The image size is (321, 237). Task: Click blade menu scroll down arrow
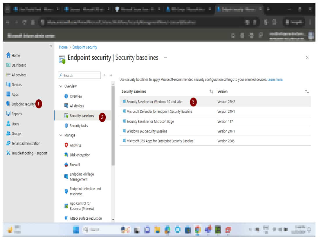[113, 220]
